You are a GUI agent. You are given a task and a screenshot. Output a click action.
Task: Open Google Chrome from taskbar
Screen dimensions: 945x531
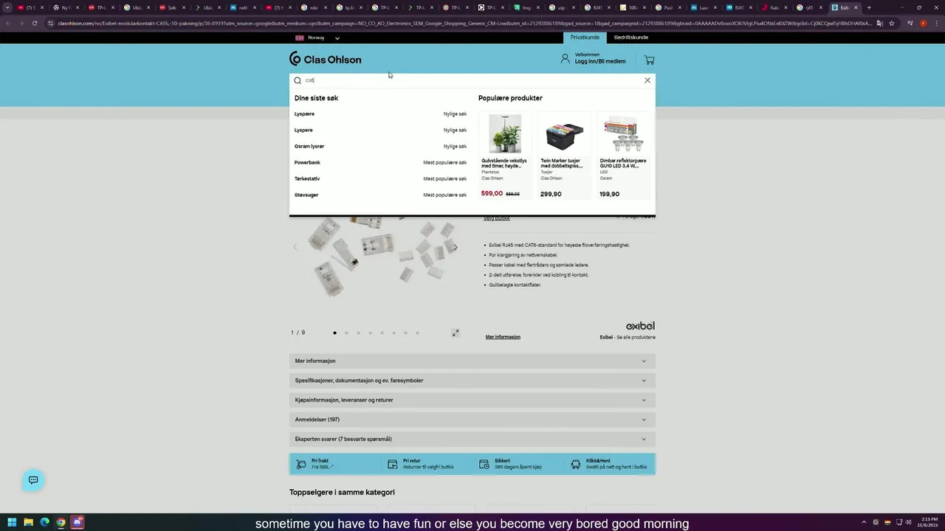pos(61,522)
